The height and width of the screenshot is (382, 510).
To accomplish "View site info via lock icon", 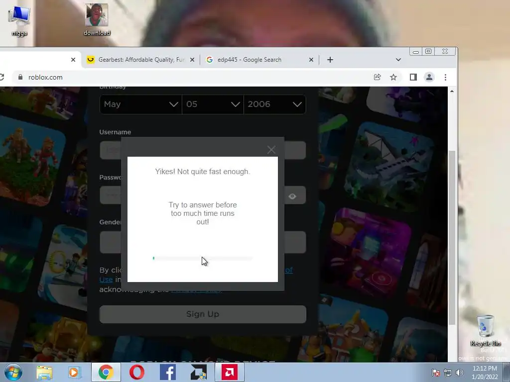I will coord(20,77).
